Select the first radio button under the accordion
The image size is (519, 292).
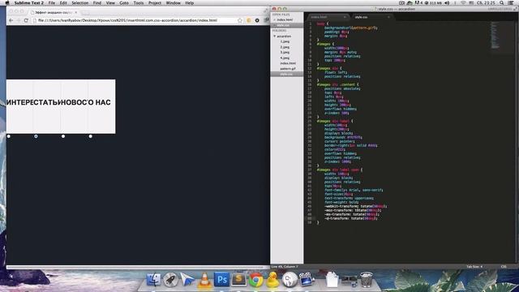tap(9, 136)
